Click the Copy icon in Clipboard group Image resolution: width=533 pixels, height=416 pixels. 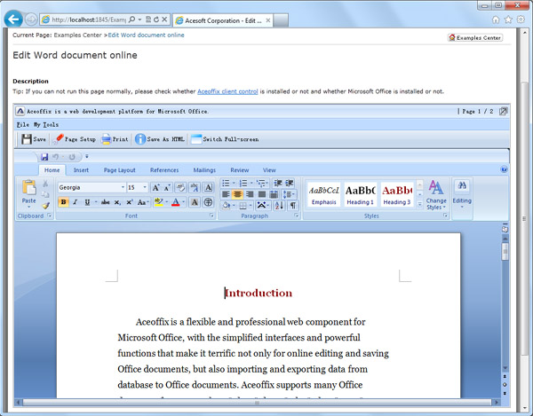[45, 194]
